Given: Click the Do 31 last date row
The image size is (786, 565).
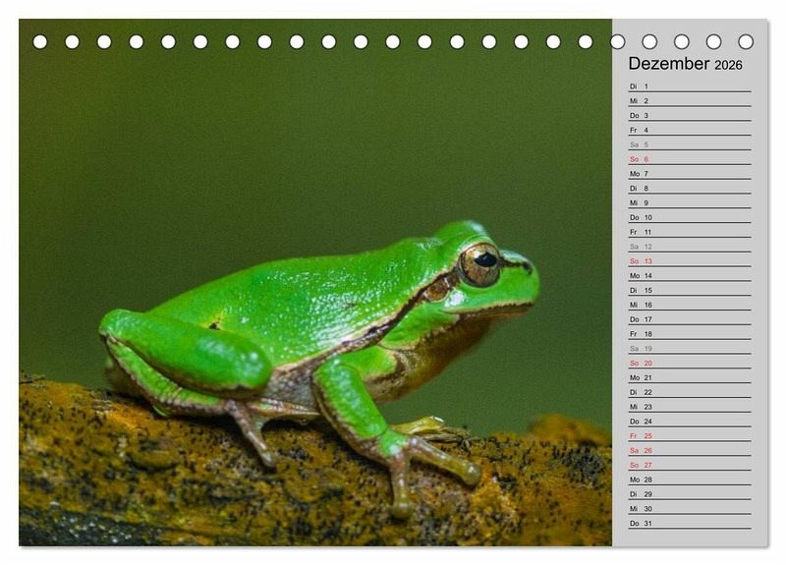Looking at the screenshot, I should tap(689, 523).
